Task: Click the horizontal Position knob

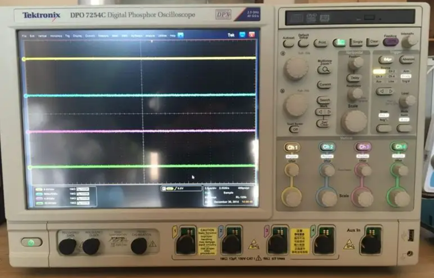Action: (356, 64)
